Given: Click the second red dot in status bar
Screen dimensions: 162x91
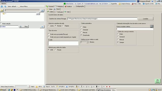Looking at the screenshot, I should [110, 87].
